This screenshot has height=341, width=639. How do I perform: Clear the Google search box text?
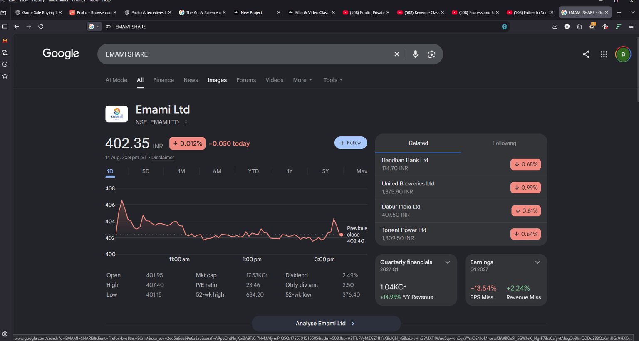tap(397, 54)
